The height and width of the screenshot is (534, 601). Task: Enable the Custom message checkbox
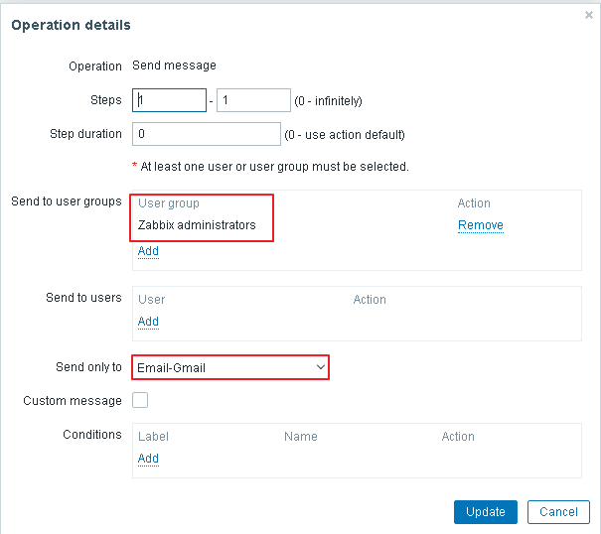tap(140, 401)
